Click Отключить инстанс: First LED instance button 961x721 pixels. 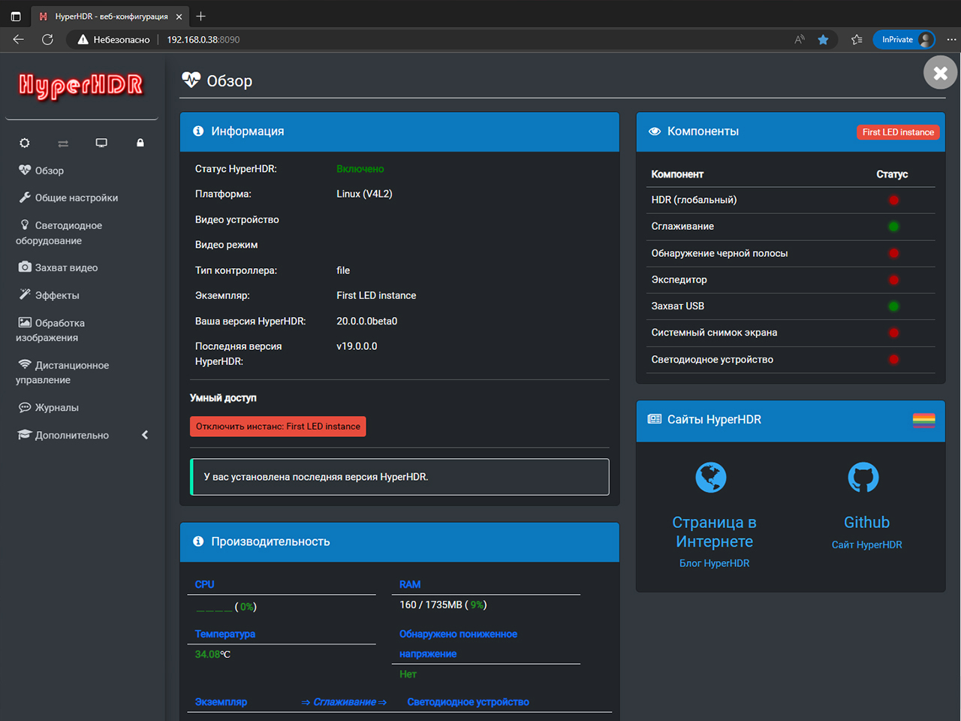pos(278,427)
